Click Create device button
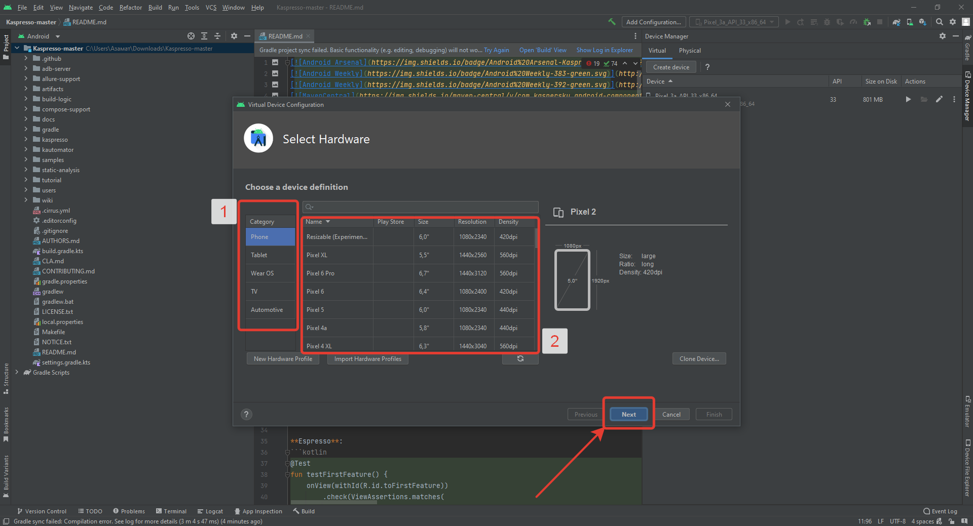973x526 pixels. tap(671, 67)
